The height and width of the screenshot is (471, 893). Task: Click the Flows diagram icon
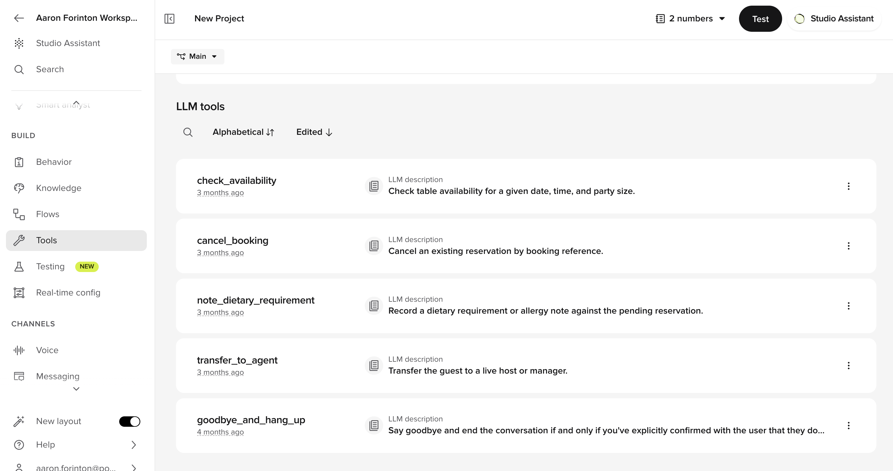pos(19,214)
